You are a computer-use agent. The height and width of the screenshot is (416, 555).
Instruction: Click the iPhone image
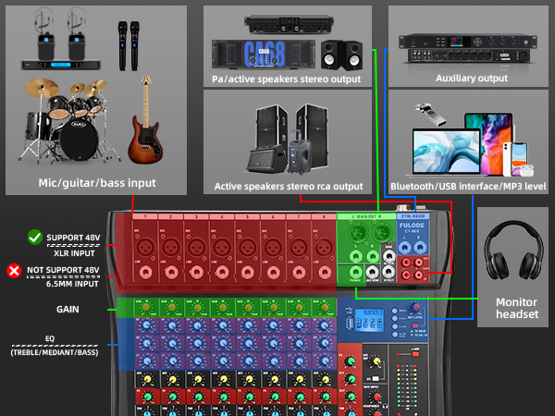[x=518, y=159]
